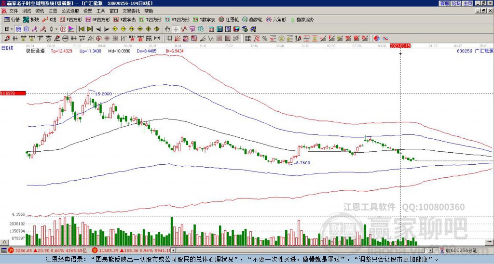494x264 pixels.
Task: Open the P数字表 tool
Action: click(125, 19)
